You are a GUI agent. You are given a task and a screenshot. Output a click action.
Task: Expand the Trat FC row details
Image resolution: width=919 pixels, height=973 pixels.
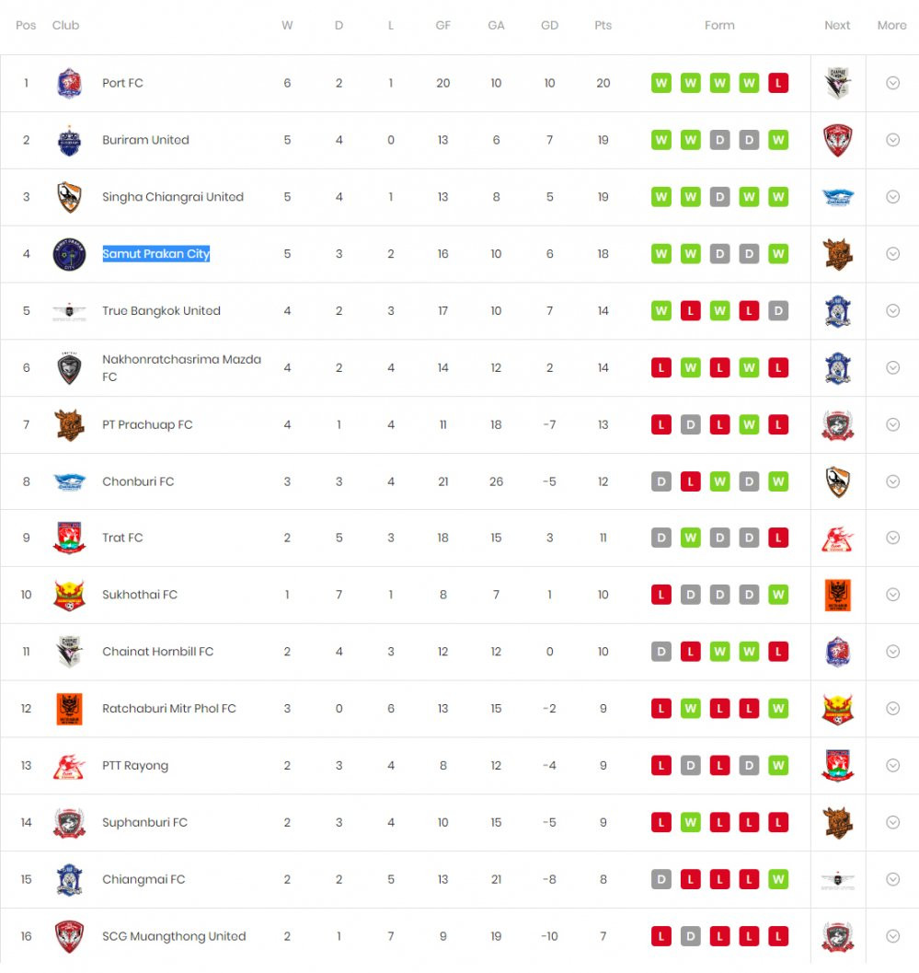pos(892,538)
